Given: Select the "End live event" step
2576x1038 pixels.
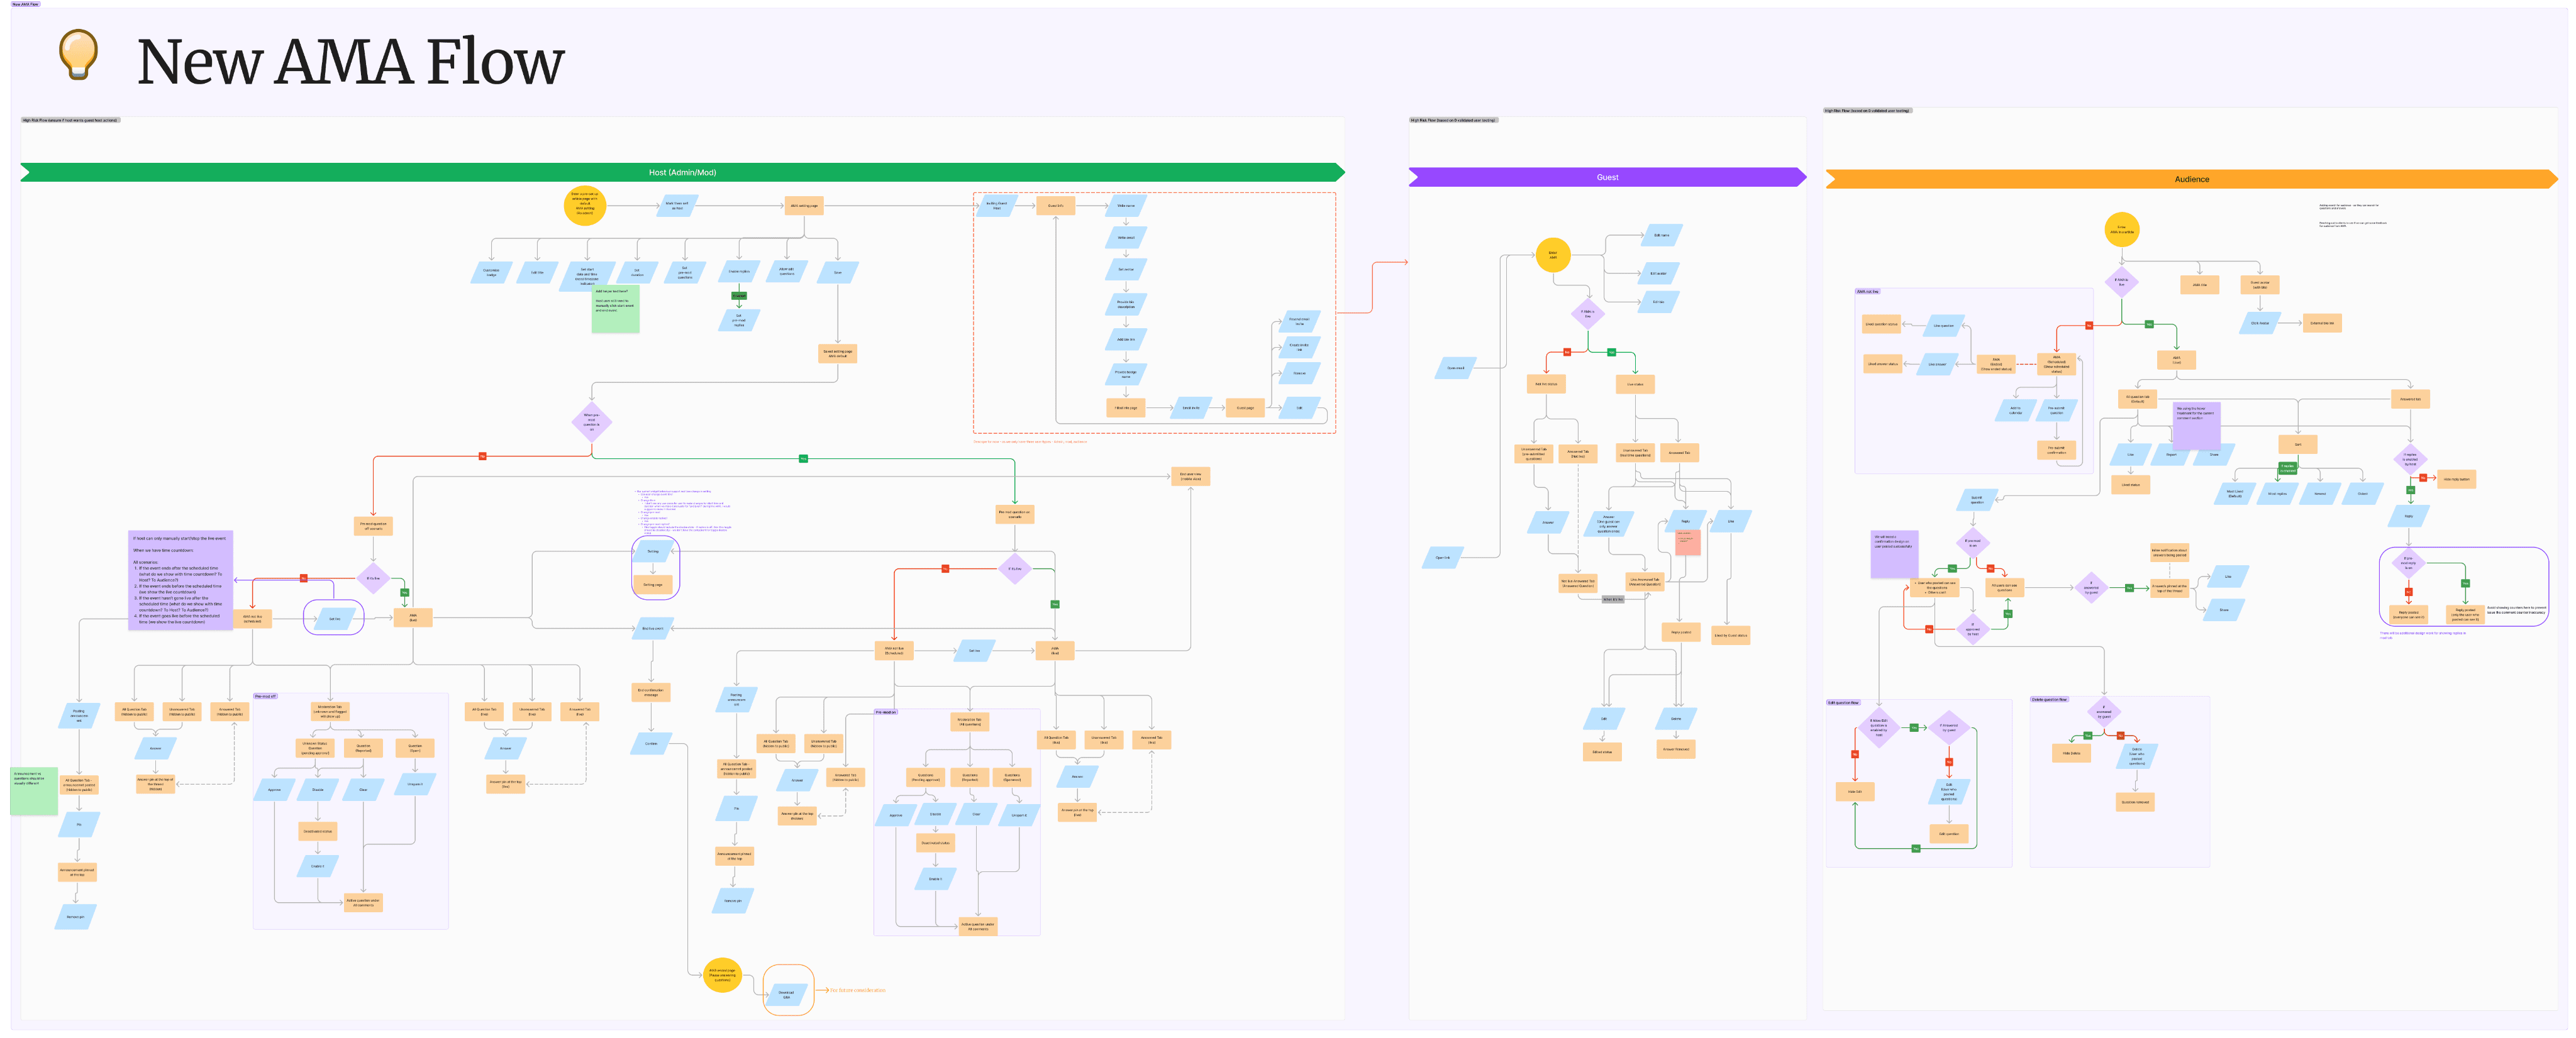Looking at the screenshot, I should click(x=653, y=629).
